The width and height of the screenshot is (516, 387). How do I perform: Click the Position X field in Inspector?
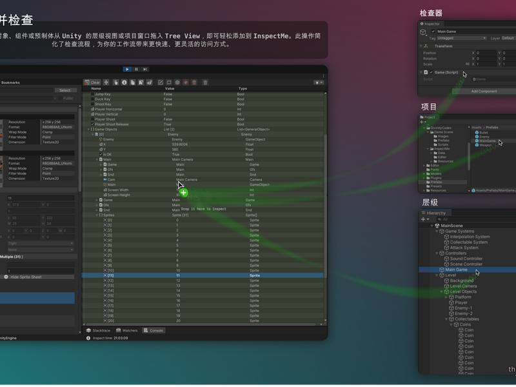486,53
